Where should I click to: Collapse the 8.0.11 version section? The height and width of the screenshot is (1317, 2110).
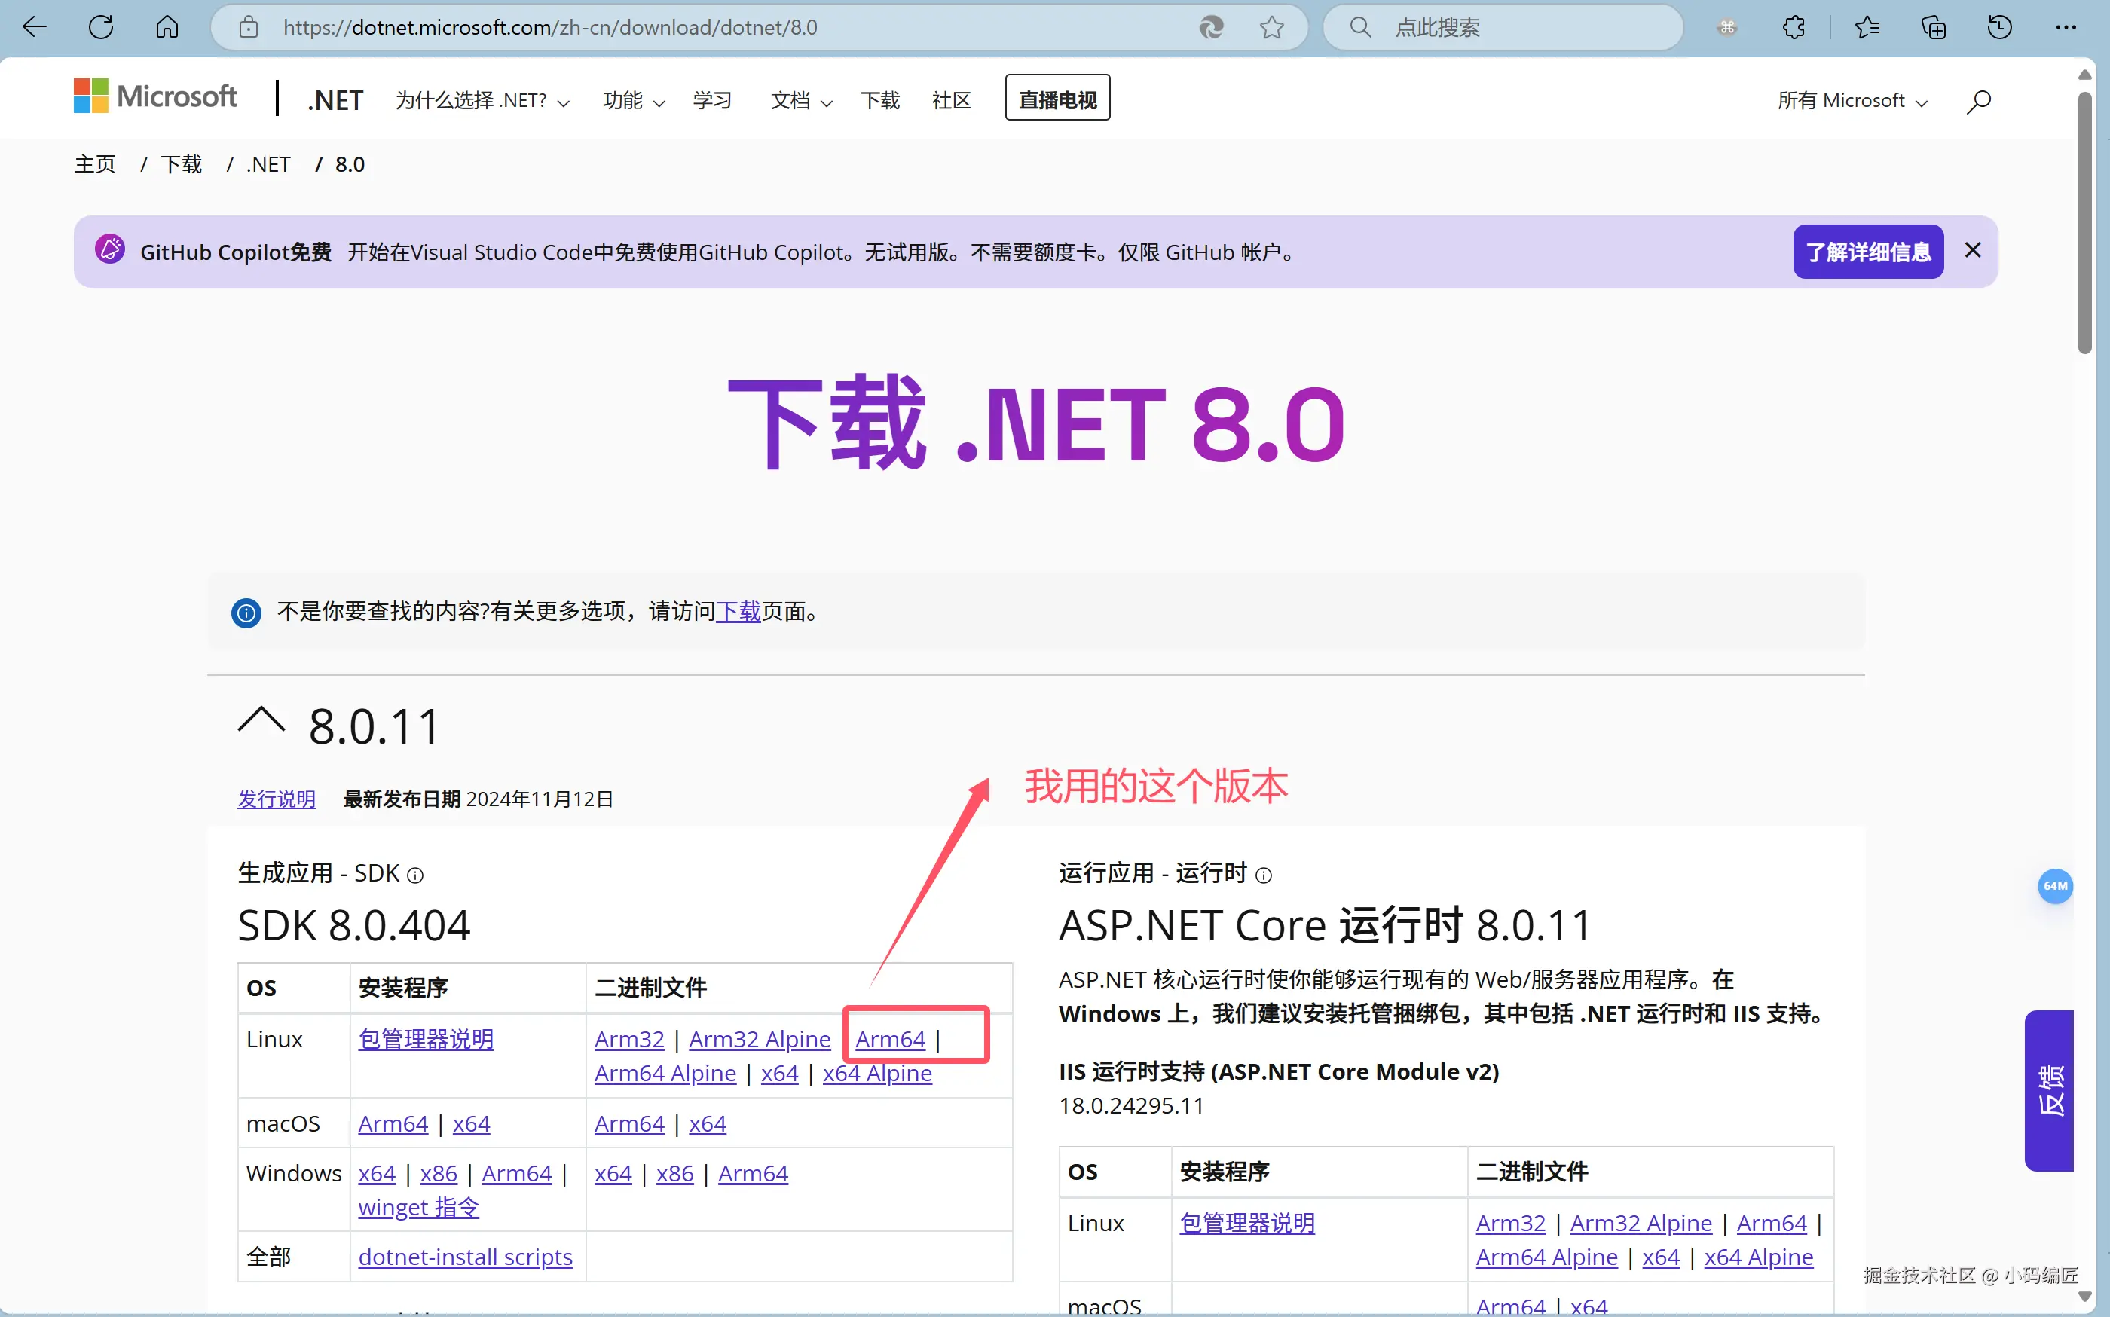point(261,723)
